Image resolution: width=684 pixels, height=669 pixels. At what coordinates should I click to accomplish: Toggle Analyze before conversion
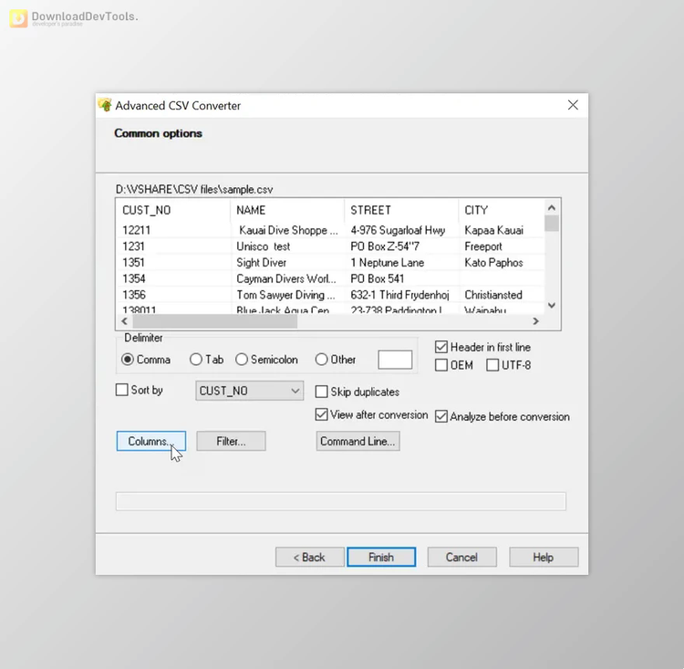tap(503, 416)
